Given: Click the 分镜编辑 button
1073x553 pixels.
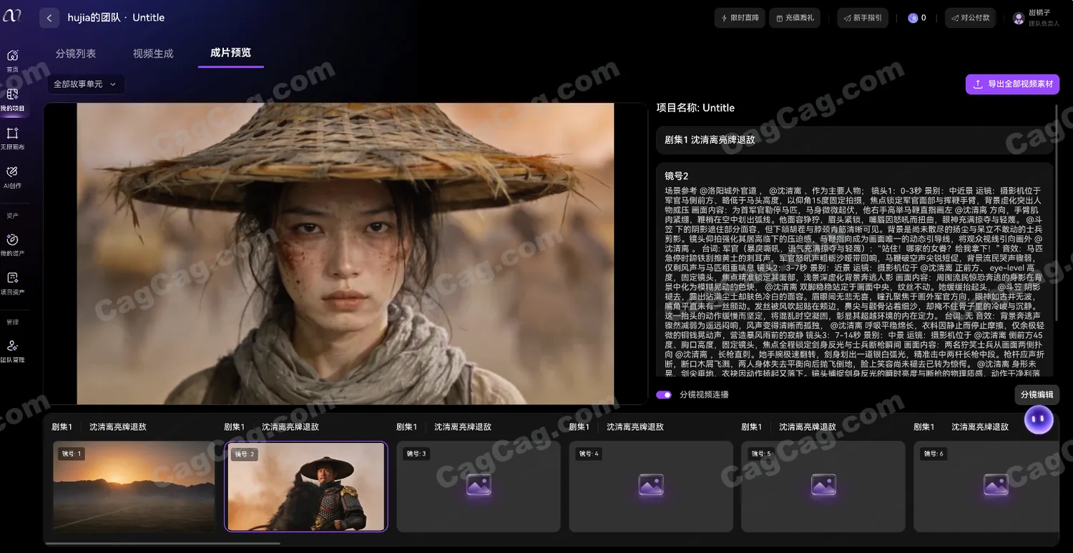Looking at the screenshot, I should coord(1037,394).
